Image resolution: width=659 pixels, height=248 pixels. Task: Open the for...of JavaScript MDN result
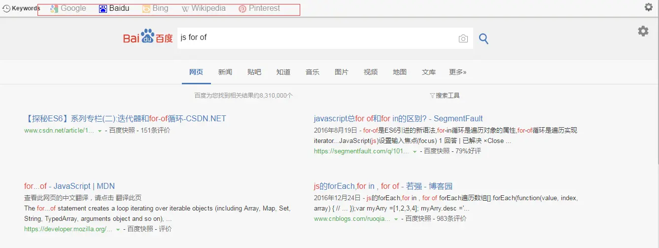pos(69,186)
